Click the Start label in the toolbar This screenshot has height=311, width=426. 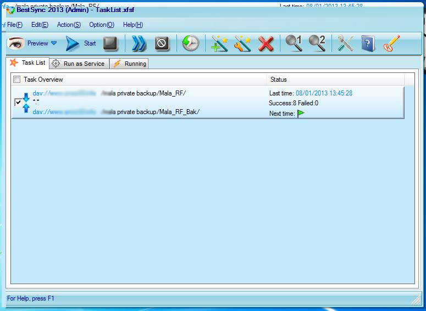coord(90,43)
